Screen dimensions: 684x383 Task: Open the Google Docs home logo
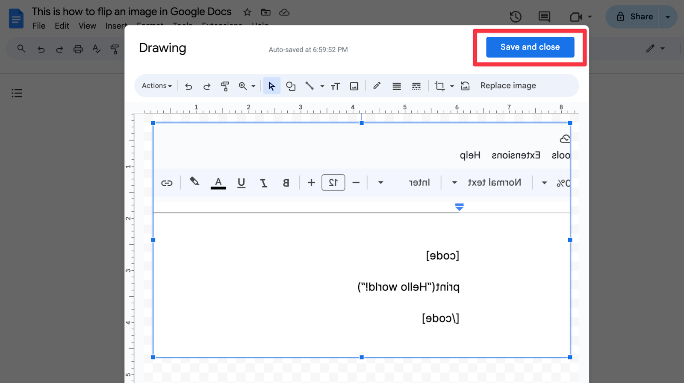[x=16, y=18]
